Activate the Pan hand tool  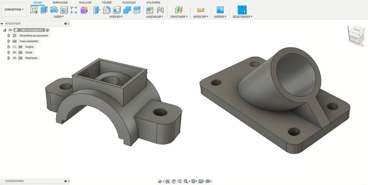[174, 181]
